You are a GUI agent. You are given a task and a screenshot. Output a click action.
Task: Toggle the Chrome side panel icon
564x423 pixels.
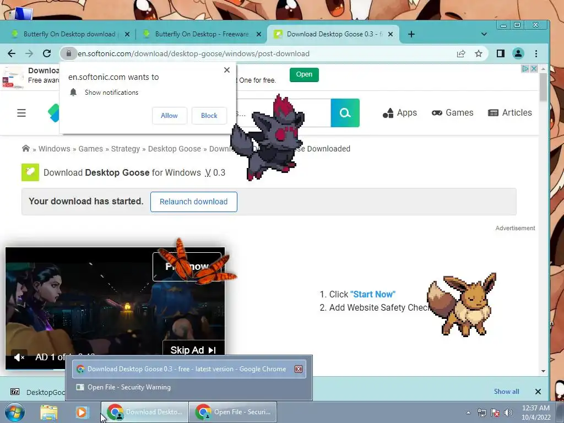500,53
